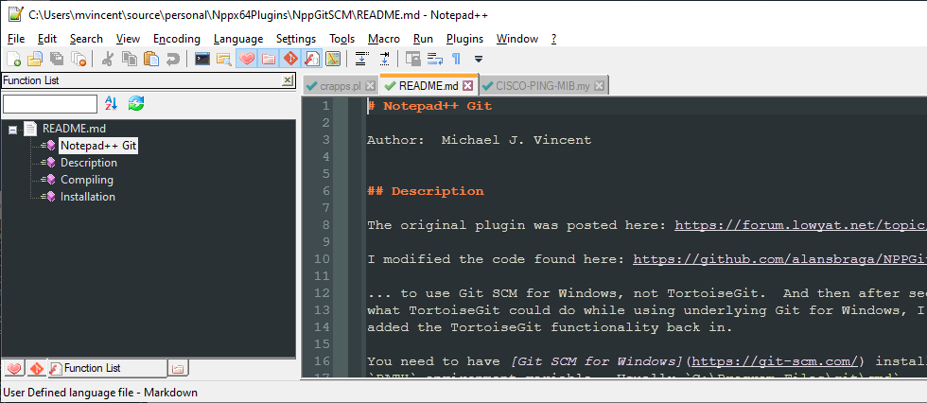Close the README.md tab

467,86
